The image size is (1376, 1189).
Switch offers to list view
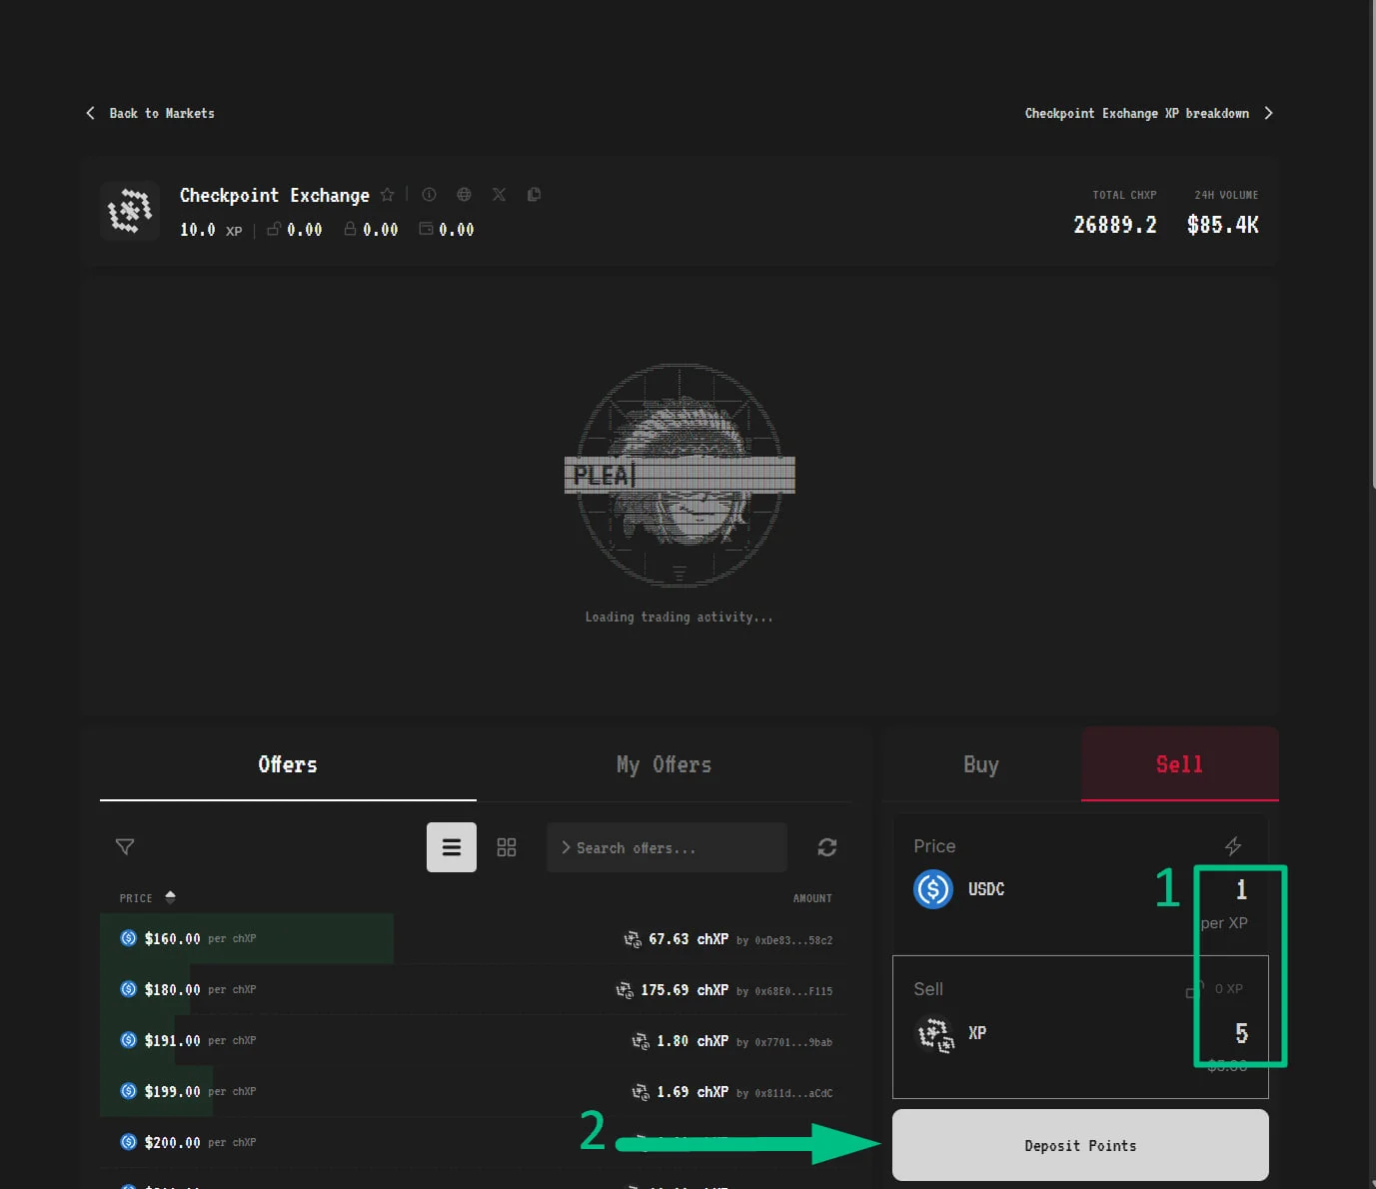[452, 847]
